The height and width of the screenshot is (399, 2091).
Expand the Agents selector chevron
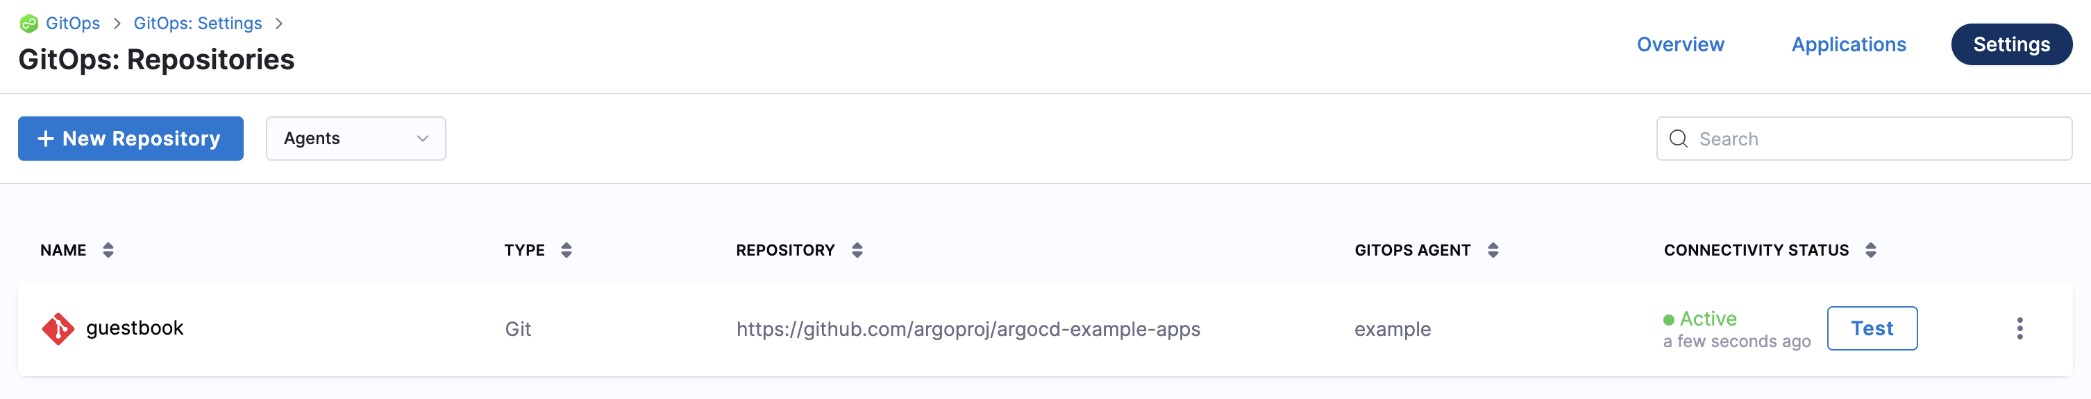click(421, 139)
